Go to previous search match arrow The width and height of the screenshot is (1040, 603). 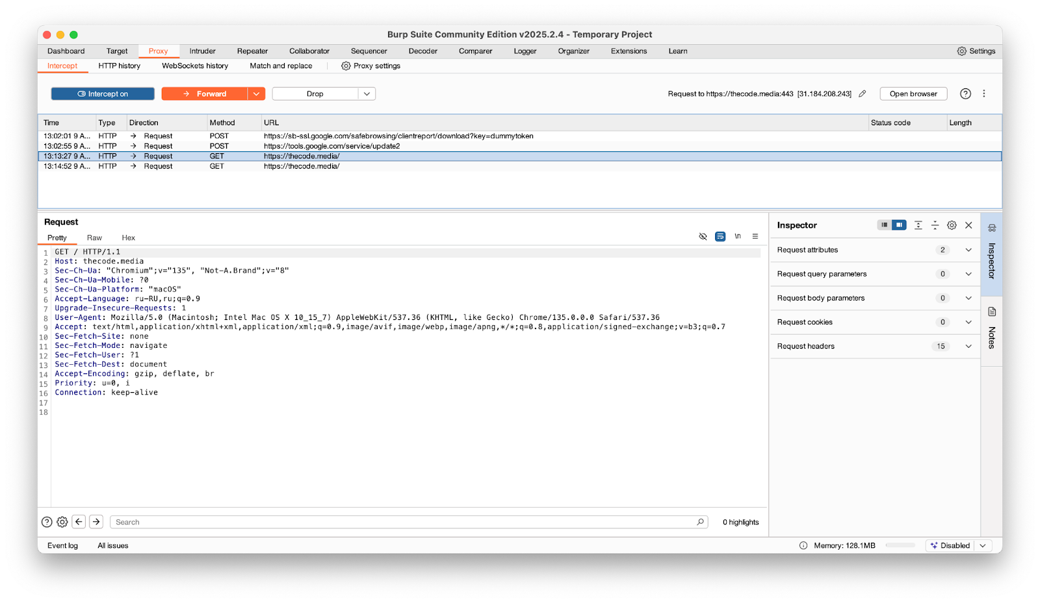coord(79,522)
